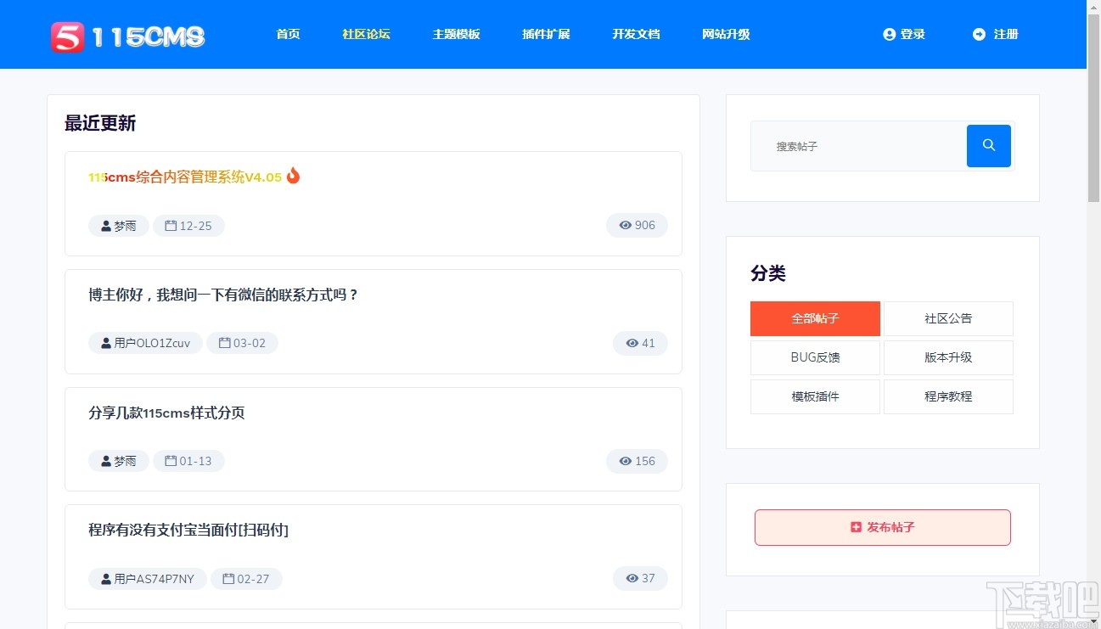Click the user icon next to 梦雨 dated 01-13
Screen dimensions: 1101x629
pyautogui.click(x=106, y=461)
